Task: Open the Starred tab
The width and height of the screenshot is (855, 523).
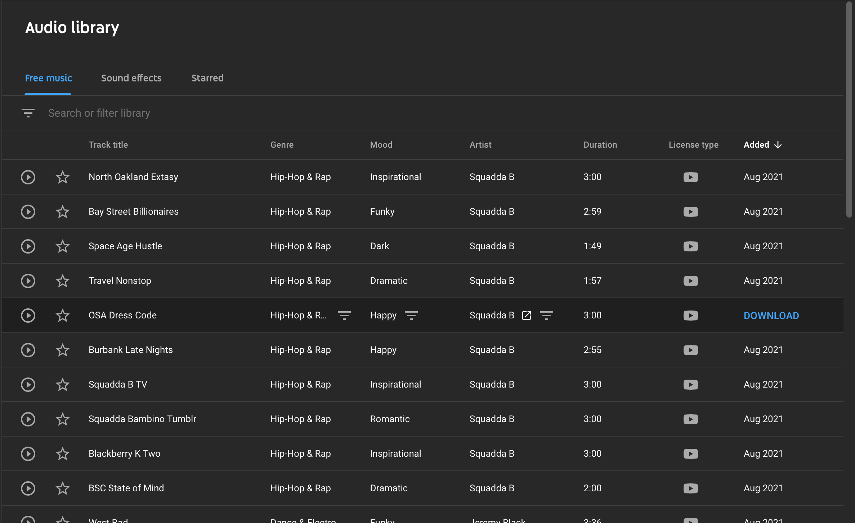Action: (207, 78)
